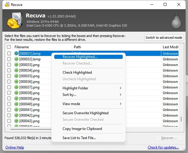This screenshot has width=188, height=153.
Task: Click the green status dot of [000032].bmp
Action: (x=16, y=59)
